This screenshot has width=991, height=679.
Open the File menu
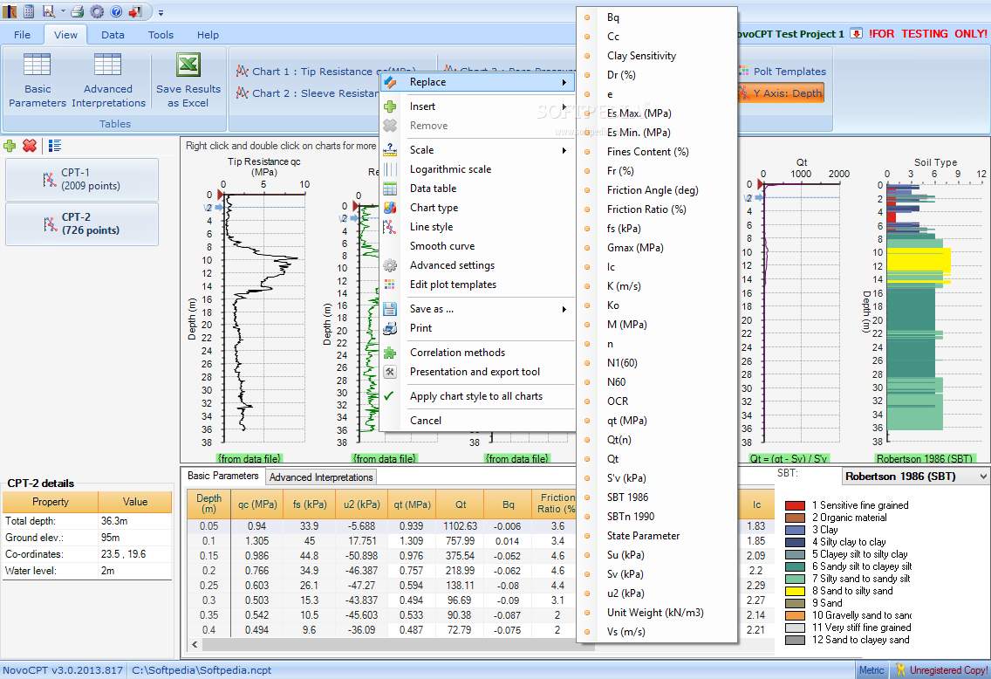pyautogui.click(x=22, y=35)
